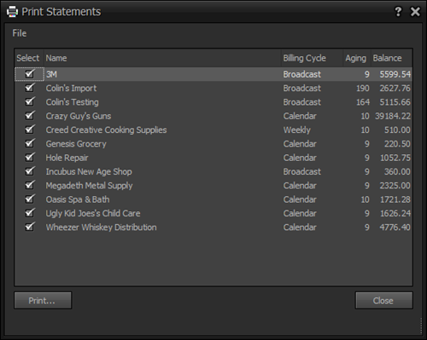Click balance value 1721.28
Viewport: 427px width, 340px height.
click(395, 199)
